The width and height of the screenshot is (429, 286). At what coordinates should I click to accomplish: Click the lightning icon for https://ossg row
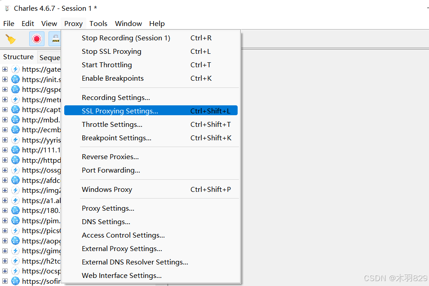point(16,170)
